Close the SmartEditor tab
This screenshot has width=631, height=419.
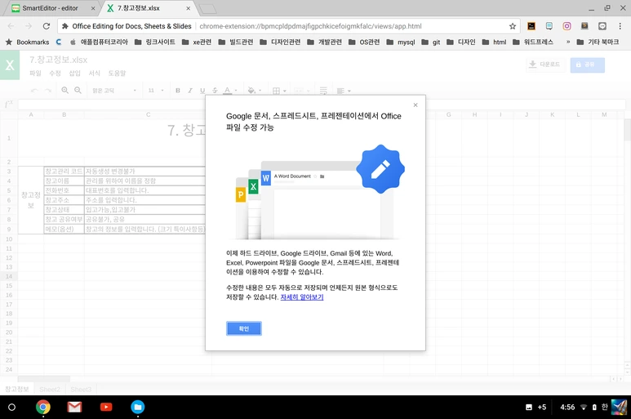tap(93, 8)
